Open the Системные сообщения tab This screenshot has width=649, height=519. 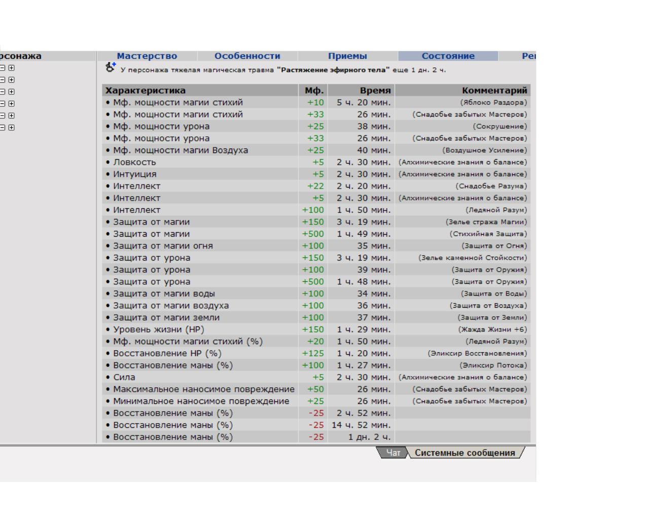pos(465,453)
